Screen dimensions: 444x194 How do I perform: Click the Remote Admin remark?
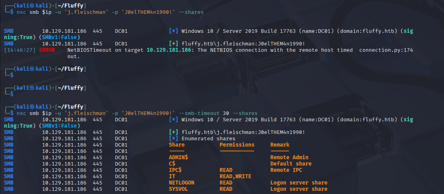(x=289, y=157)
